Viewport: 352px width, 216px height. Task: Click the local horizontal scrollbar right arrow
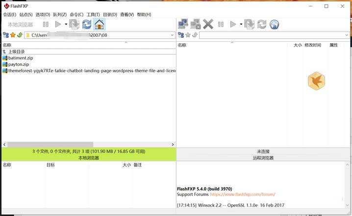click(173, 144)
